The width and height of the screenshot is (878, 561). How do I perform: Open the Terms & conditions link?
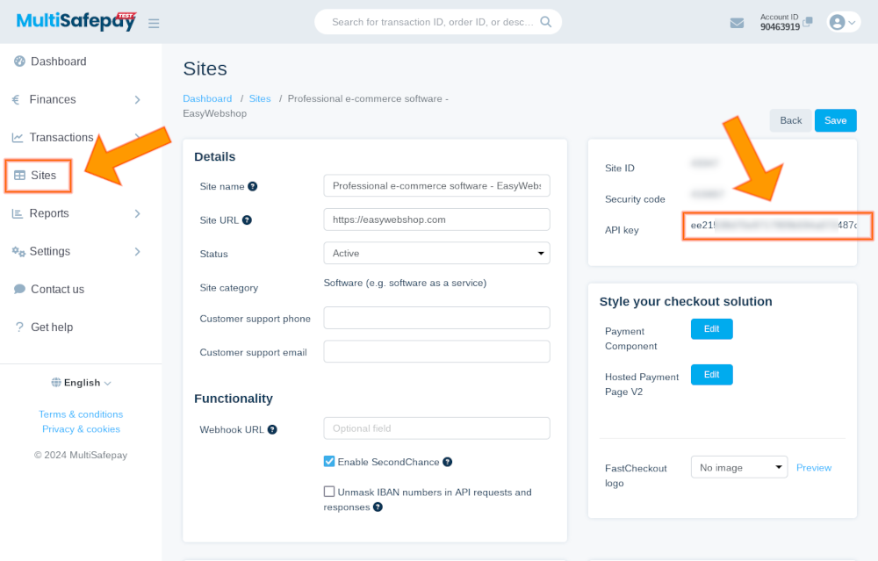tap(81, 414)
